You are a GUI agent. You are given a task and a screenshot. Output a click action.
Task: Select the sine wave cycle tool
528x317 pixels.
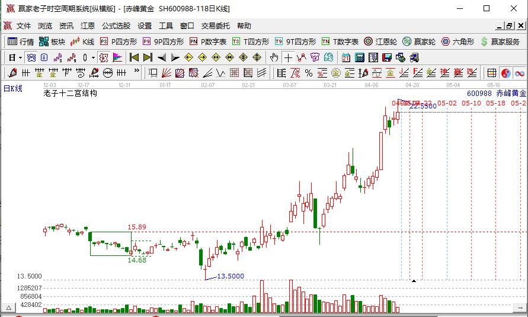377,73
